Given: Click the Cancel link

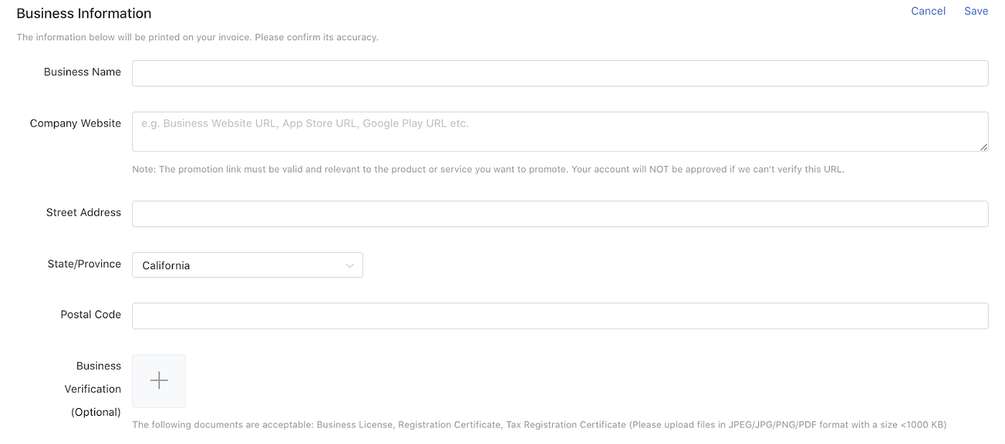Looking at the screenshot, I should tap(927, 11).
